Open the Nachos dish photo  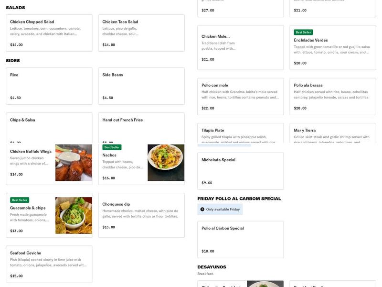[166, 163]
